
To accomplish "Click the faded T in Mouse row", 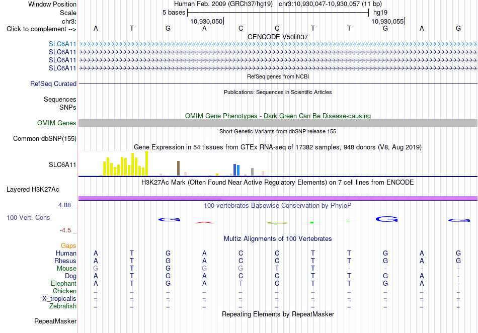I will click(x=277, y=268).
